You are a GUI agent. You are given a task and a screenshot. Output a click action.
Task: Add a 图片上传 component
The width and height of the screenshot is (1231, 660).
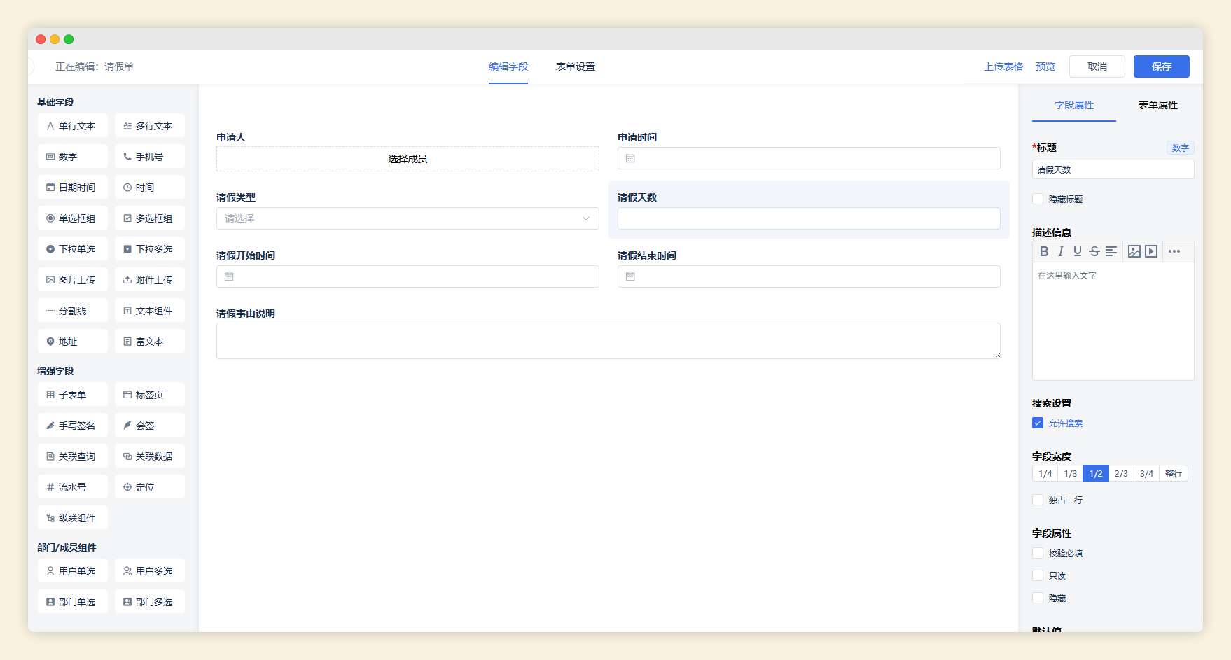73,280
